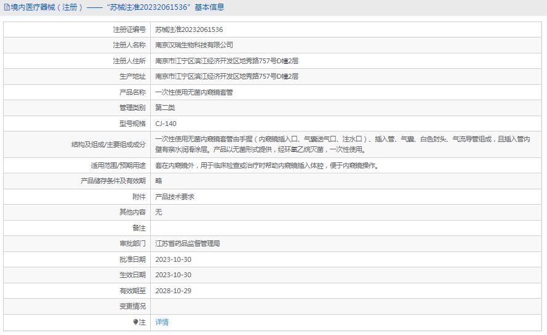Viewport: 547px width, 335px height.
Task: Select the page title 境内医疗器械（注册）基本信息
Action: [x=117, y=7]
